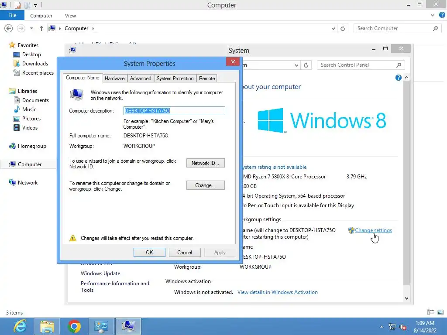Image resolution: width=447 pixels, height=335 pixels.
Task: Click Search Control Panel box
Action: 361,65
